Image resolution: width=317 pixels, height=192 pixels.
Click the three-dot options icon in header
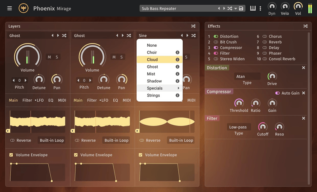(260, 8)
